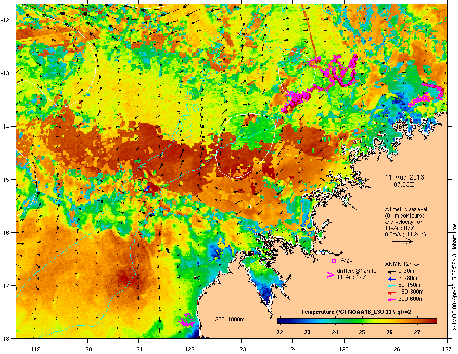This screenshot has height=354, width=458.
Task: Click the latitude axis label -12
Action: click(x=6, y=20)
